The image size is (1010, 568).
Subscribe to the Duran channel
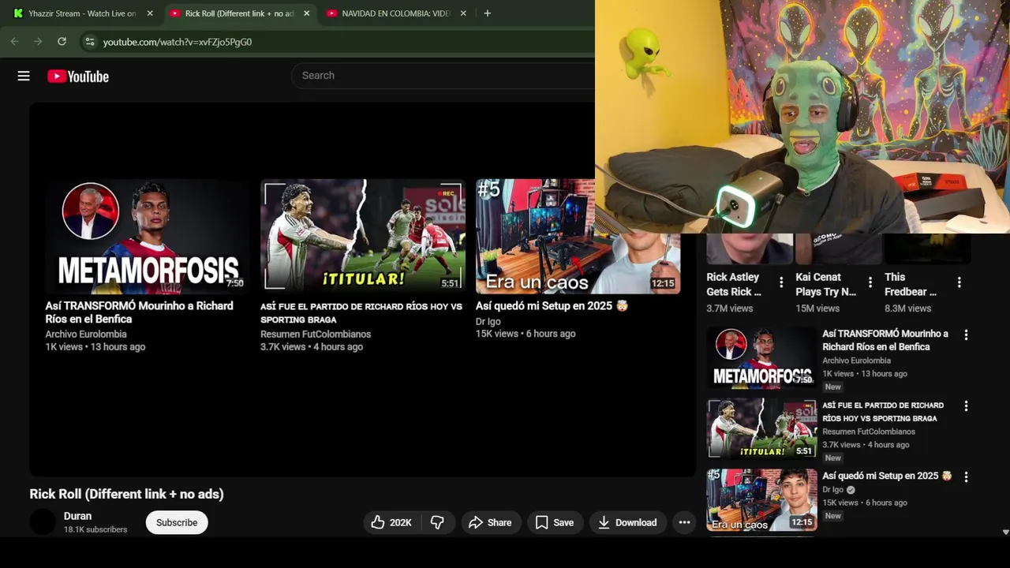(177, 522)
